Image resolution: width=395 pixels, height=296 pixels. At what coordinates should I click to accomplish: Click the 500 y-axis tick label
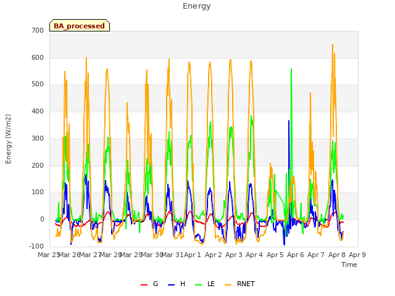pyautogui.click(x=38, y=84)
